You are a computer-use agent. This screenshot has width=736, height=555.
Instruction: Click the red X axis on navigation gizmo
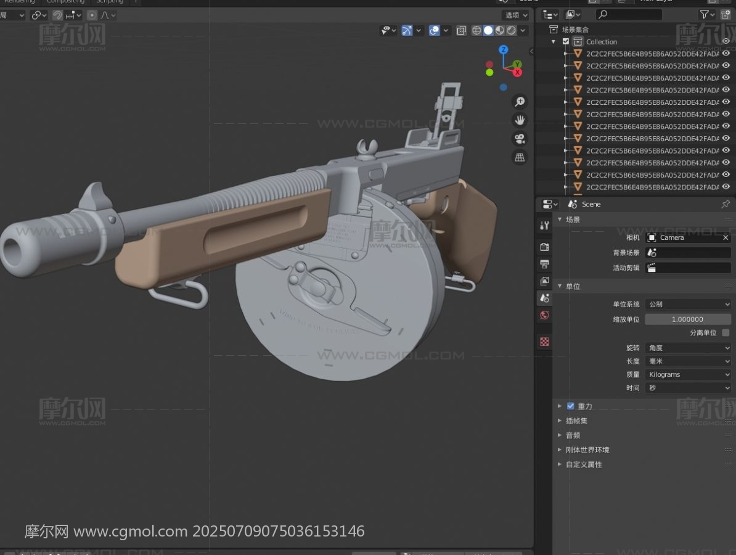click(x=517, y=72)
